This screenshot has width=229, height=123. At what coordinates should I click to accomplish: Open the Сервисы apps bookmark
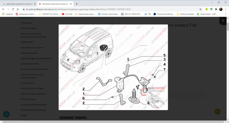tap(8, 14)
